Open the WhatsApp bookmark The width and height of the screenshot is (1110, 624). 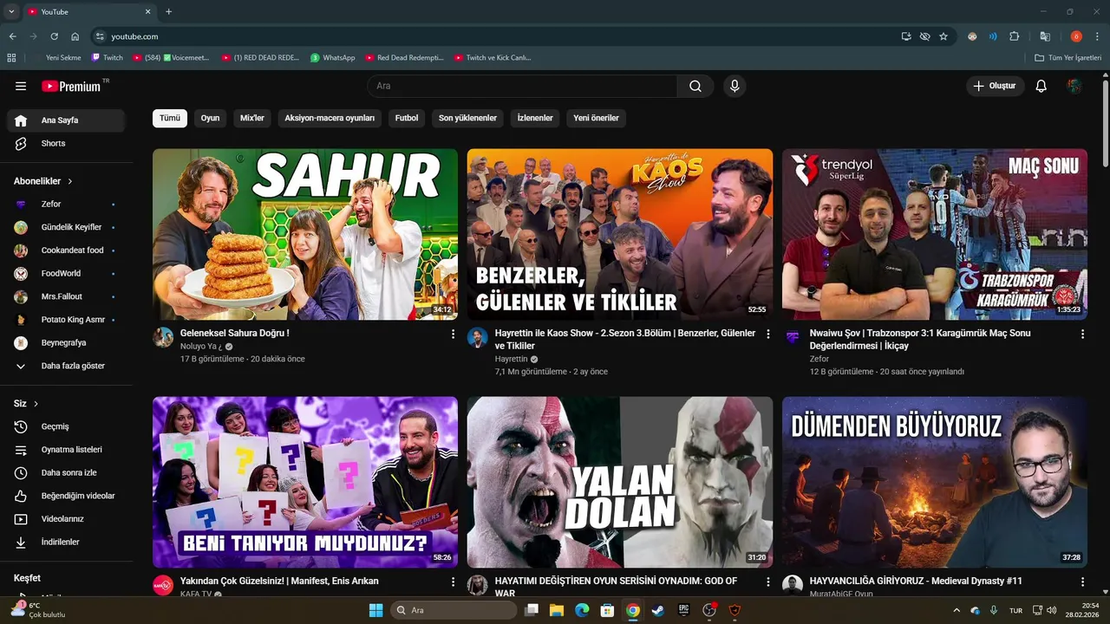click(x=333, y=57)
